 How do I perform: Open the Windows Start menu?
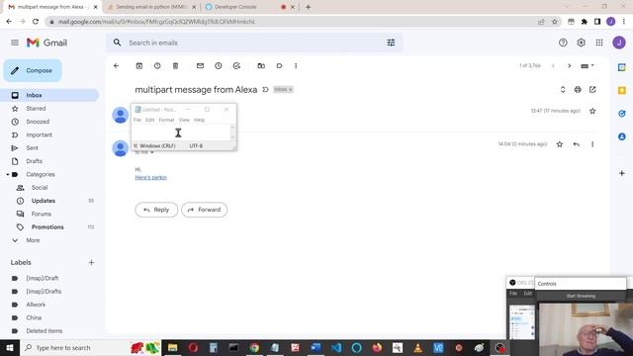(x=10, y=347)
